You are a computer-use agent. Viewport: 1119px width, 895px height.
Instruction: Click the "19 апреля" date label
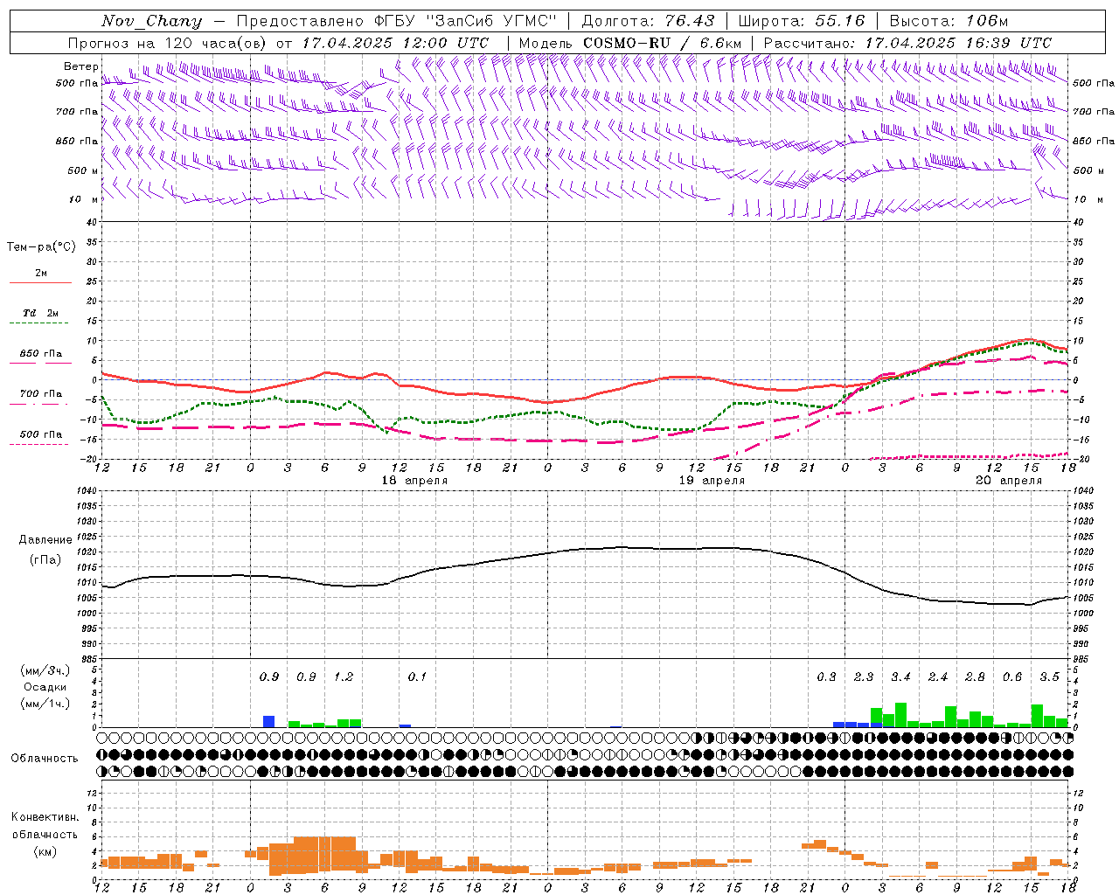point(712,481)
